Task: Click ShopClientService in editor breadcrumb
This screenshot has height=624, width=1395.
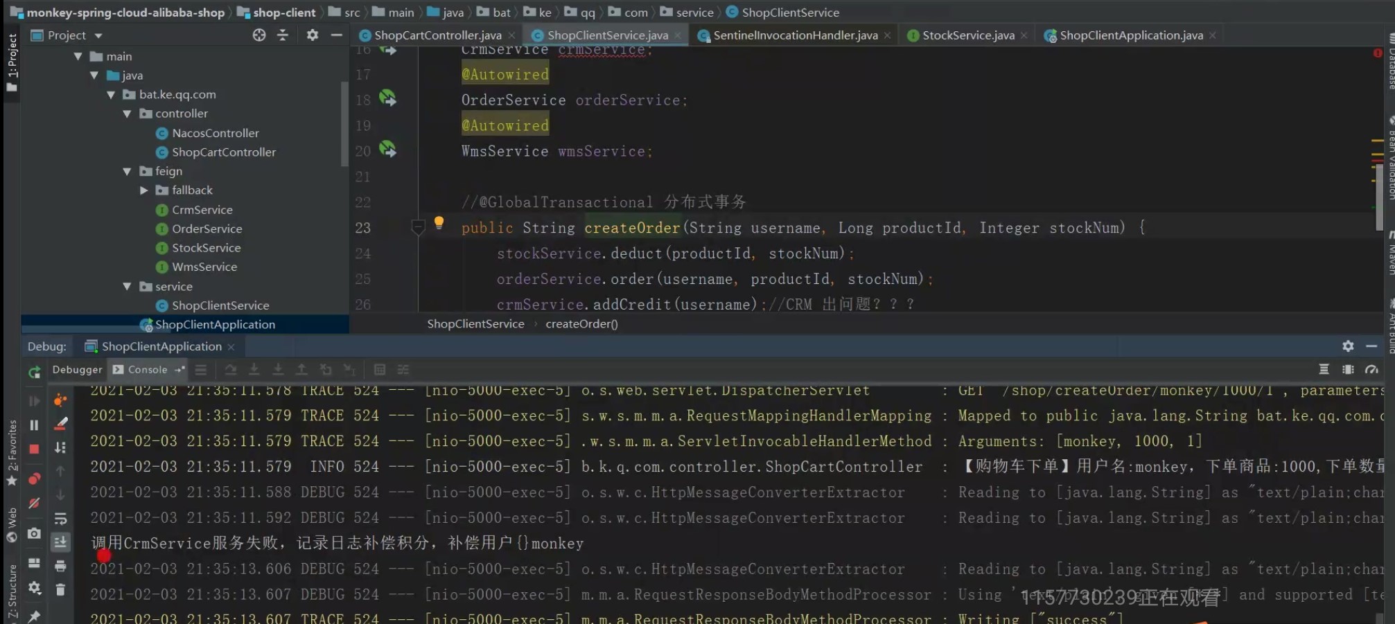Action: coord(475,323)
